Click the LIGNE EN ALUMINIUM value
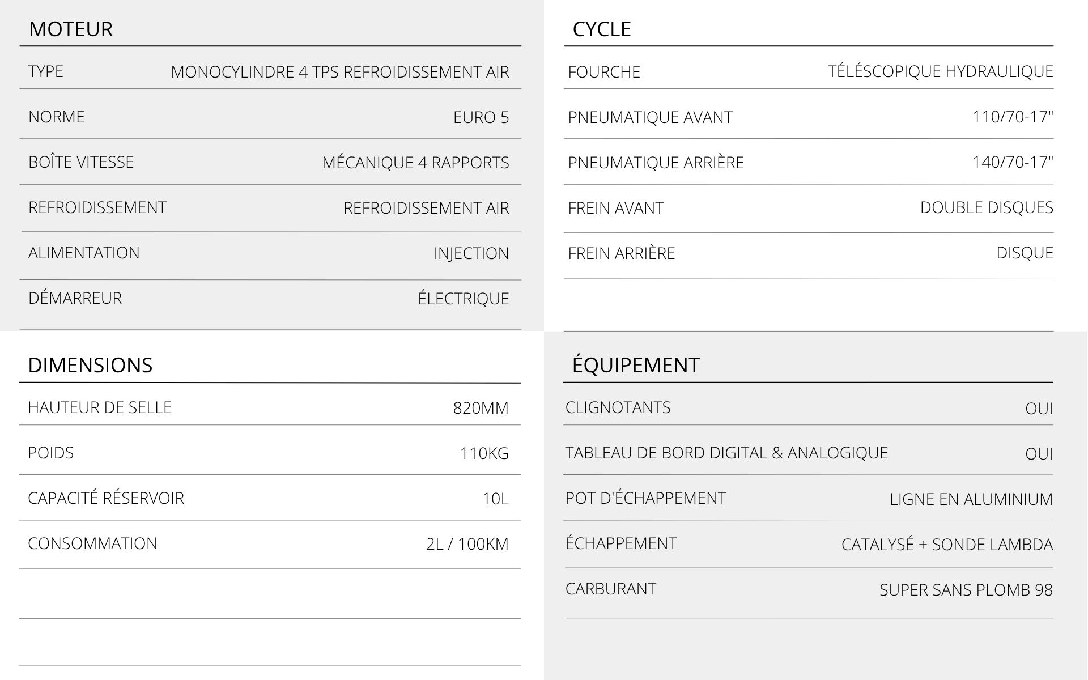 (971, 499)
